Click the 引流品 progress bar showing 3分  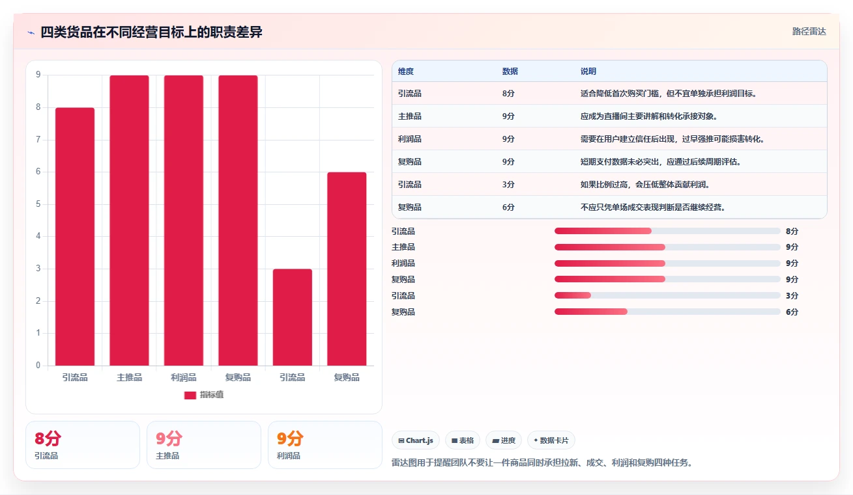(x=667, y=295)
